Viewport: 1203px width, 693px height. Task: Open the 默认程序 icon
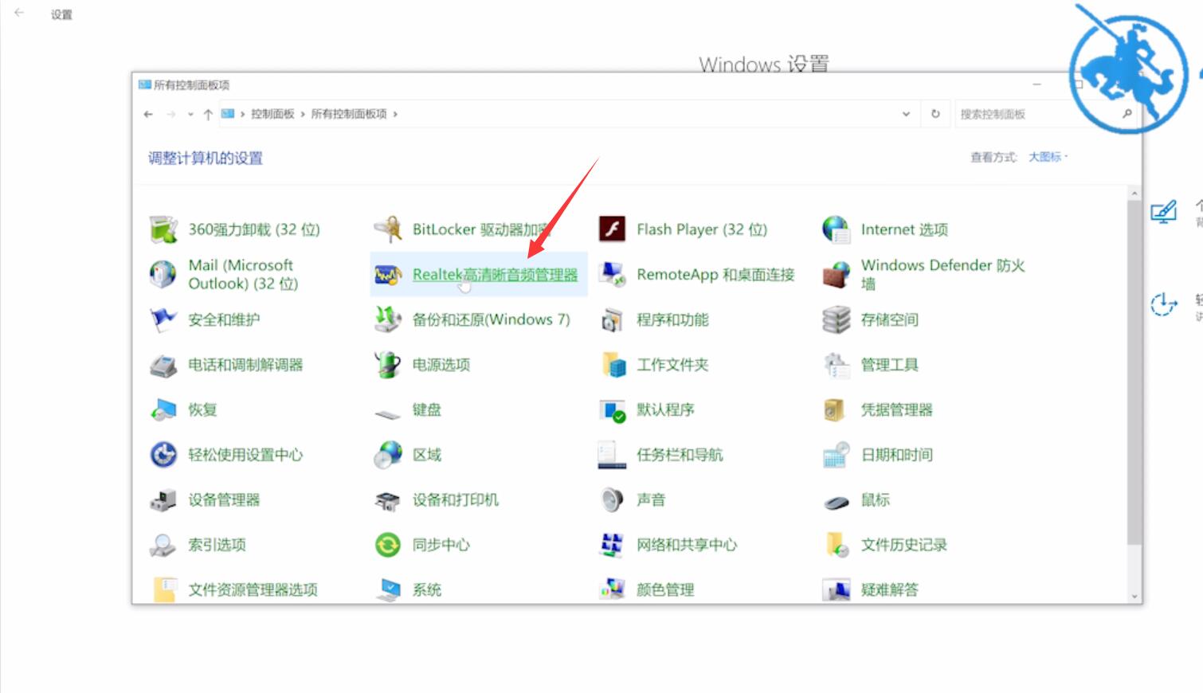point(612,409)
